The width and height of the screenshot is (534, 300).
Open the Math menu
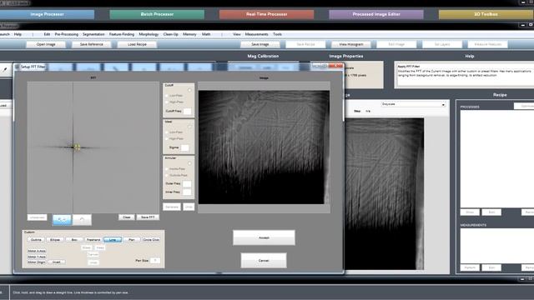click(x=206, y=34)
